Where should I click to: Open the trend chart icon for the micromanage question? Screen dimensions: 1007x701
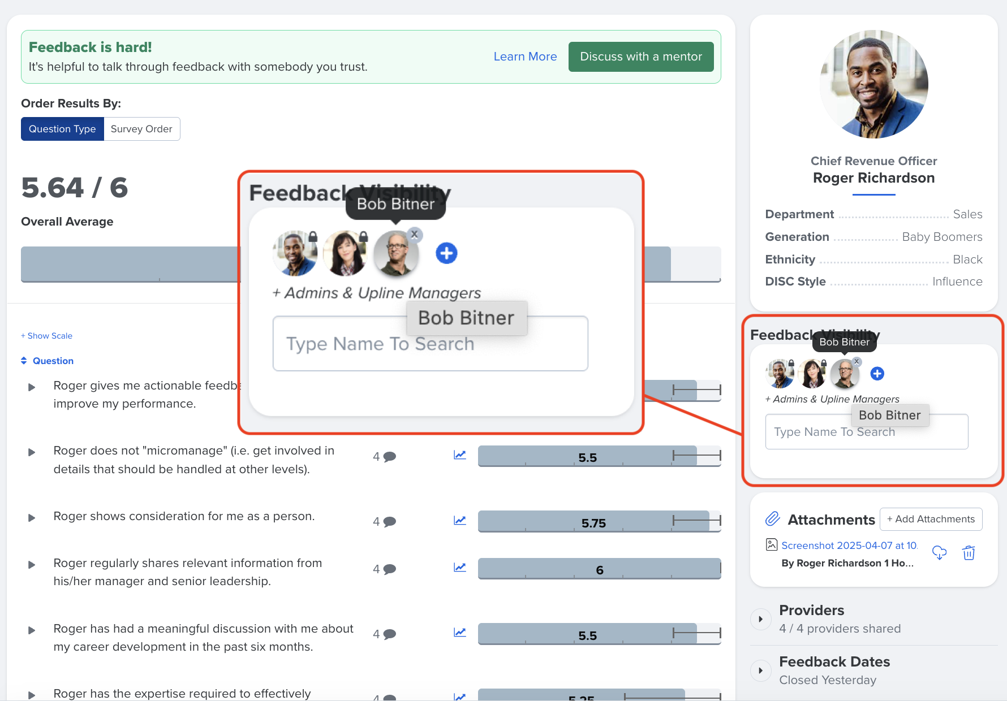(x=460, y=455)
